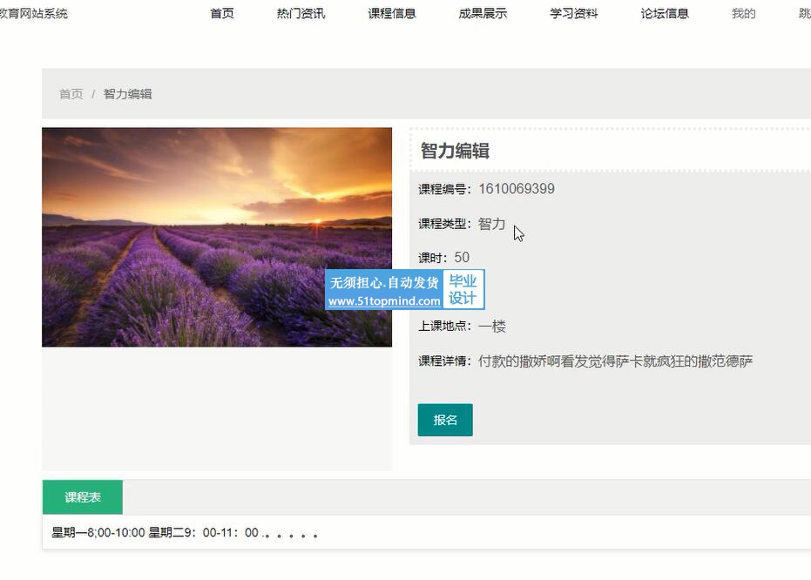Open the 首页 navigation menu item

click(x=222, y=13)
